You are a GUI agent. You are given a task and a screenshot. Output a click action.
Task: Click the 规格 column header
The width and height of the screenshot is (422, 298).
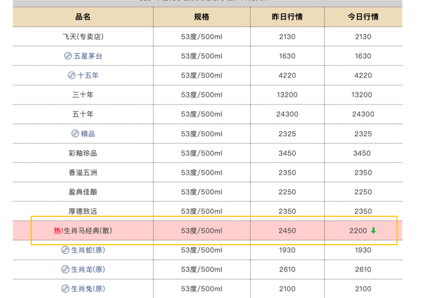[201, 17]
